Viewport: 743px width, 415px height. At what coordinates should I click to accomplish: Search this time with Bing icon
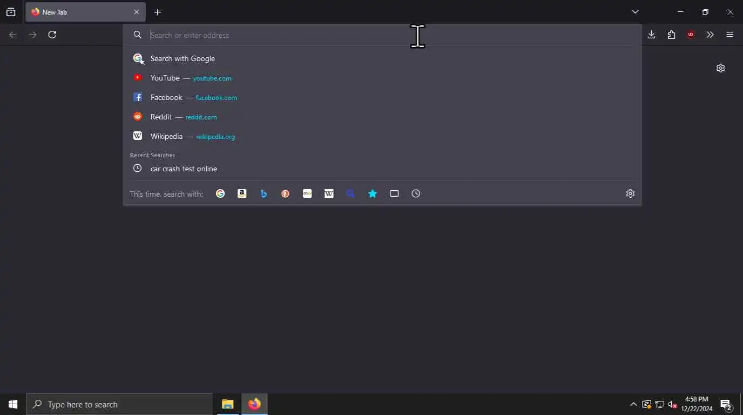pyautogui.click(x=264, y=193)
